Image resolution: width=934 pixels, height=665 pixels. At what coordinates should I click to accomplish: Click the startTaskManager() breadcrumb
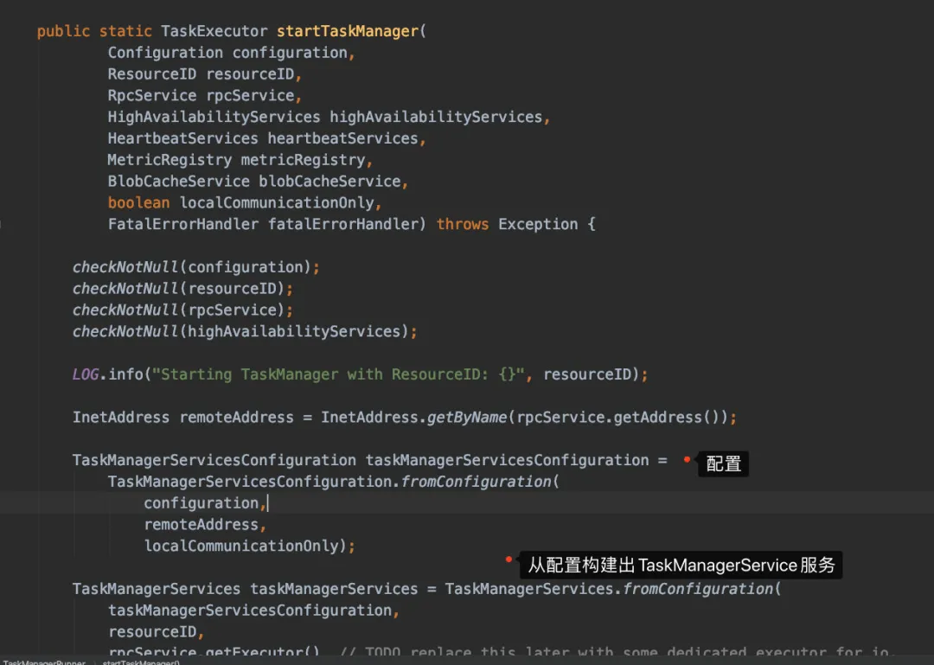coord(141,662)
